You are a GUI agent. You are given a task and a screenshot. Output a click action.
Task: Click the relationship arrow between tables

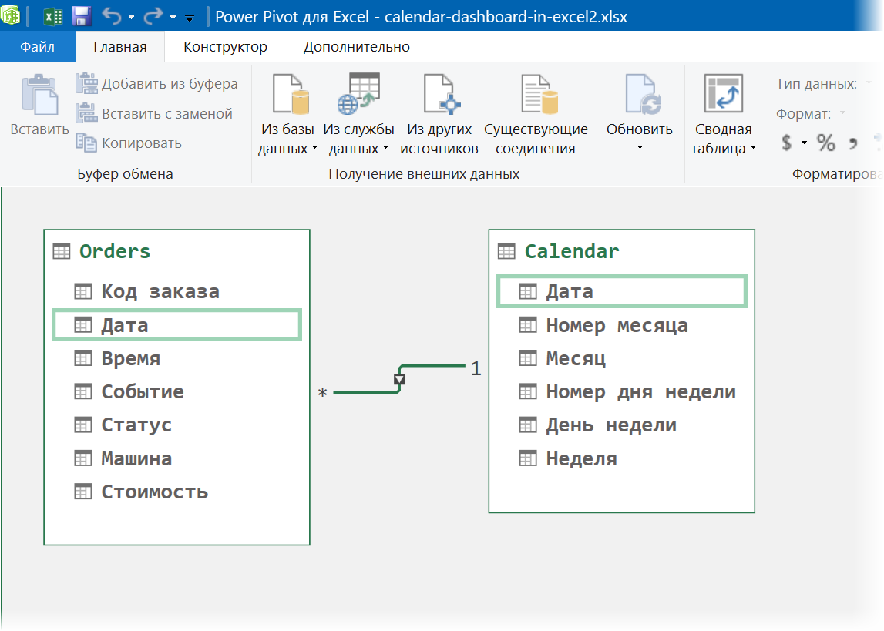click(399, 379)
